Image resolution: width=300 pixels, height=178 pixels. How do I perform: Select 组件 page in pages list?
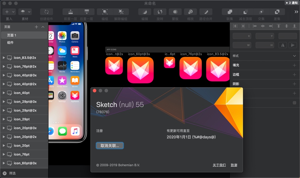point(24,42)
